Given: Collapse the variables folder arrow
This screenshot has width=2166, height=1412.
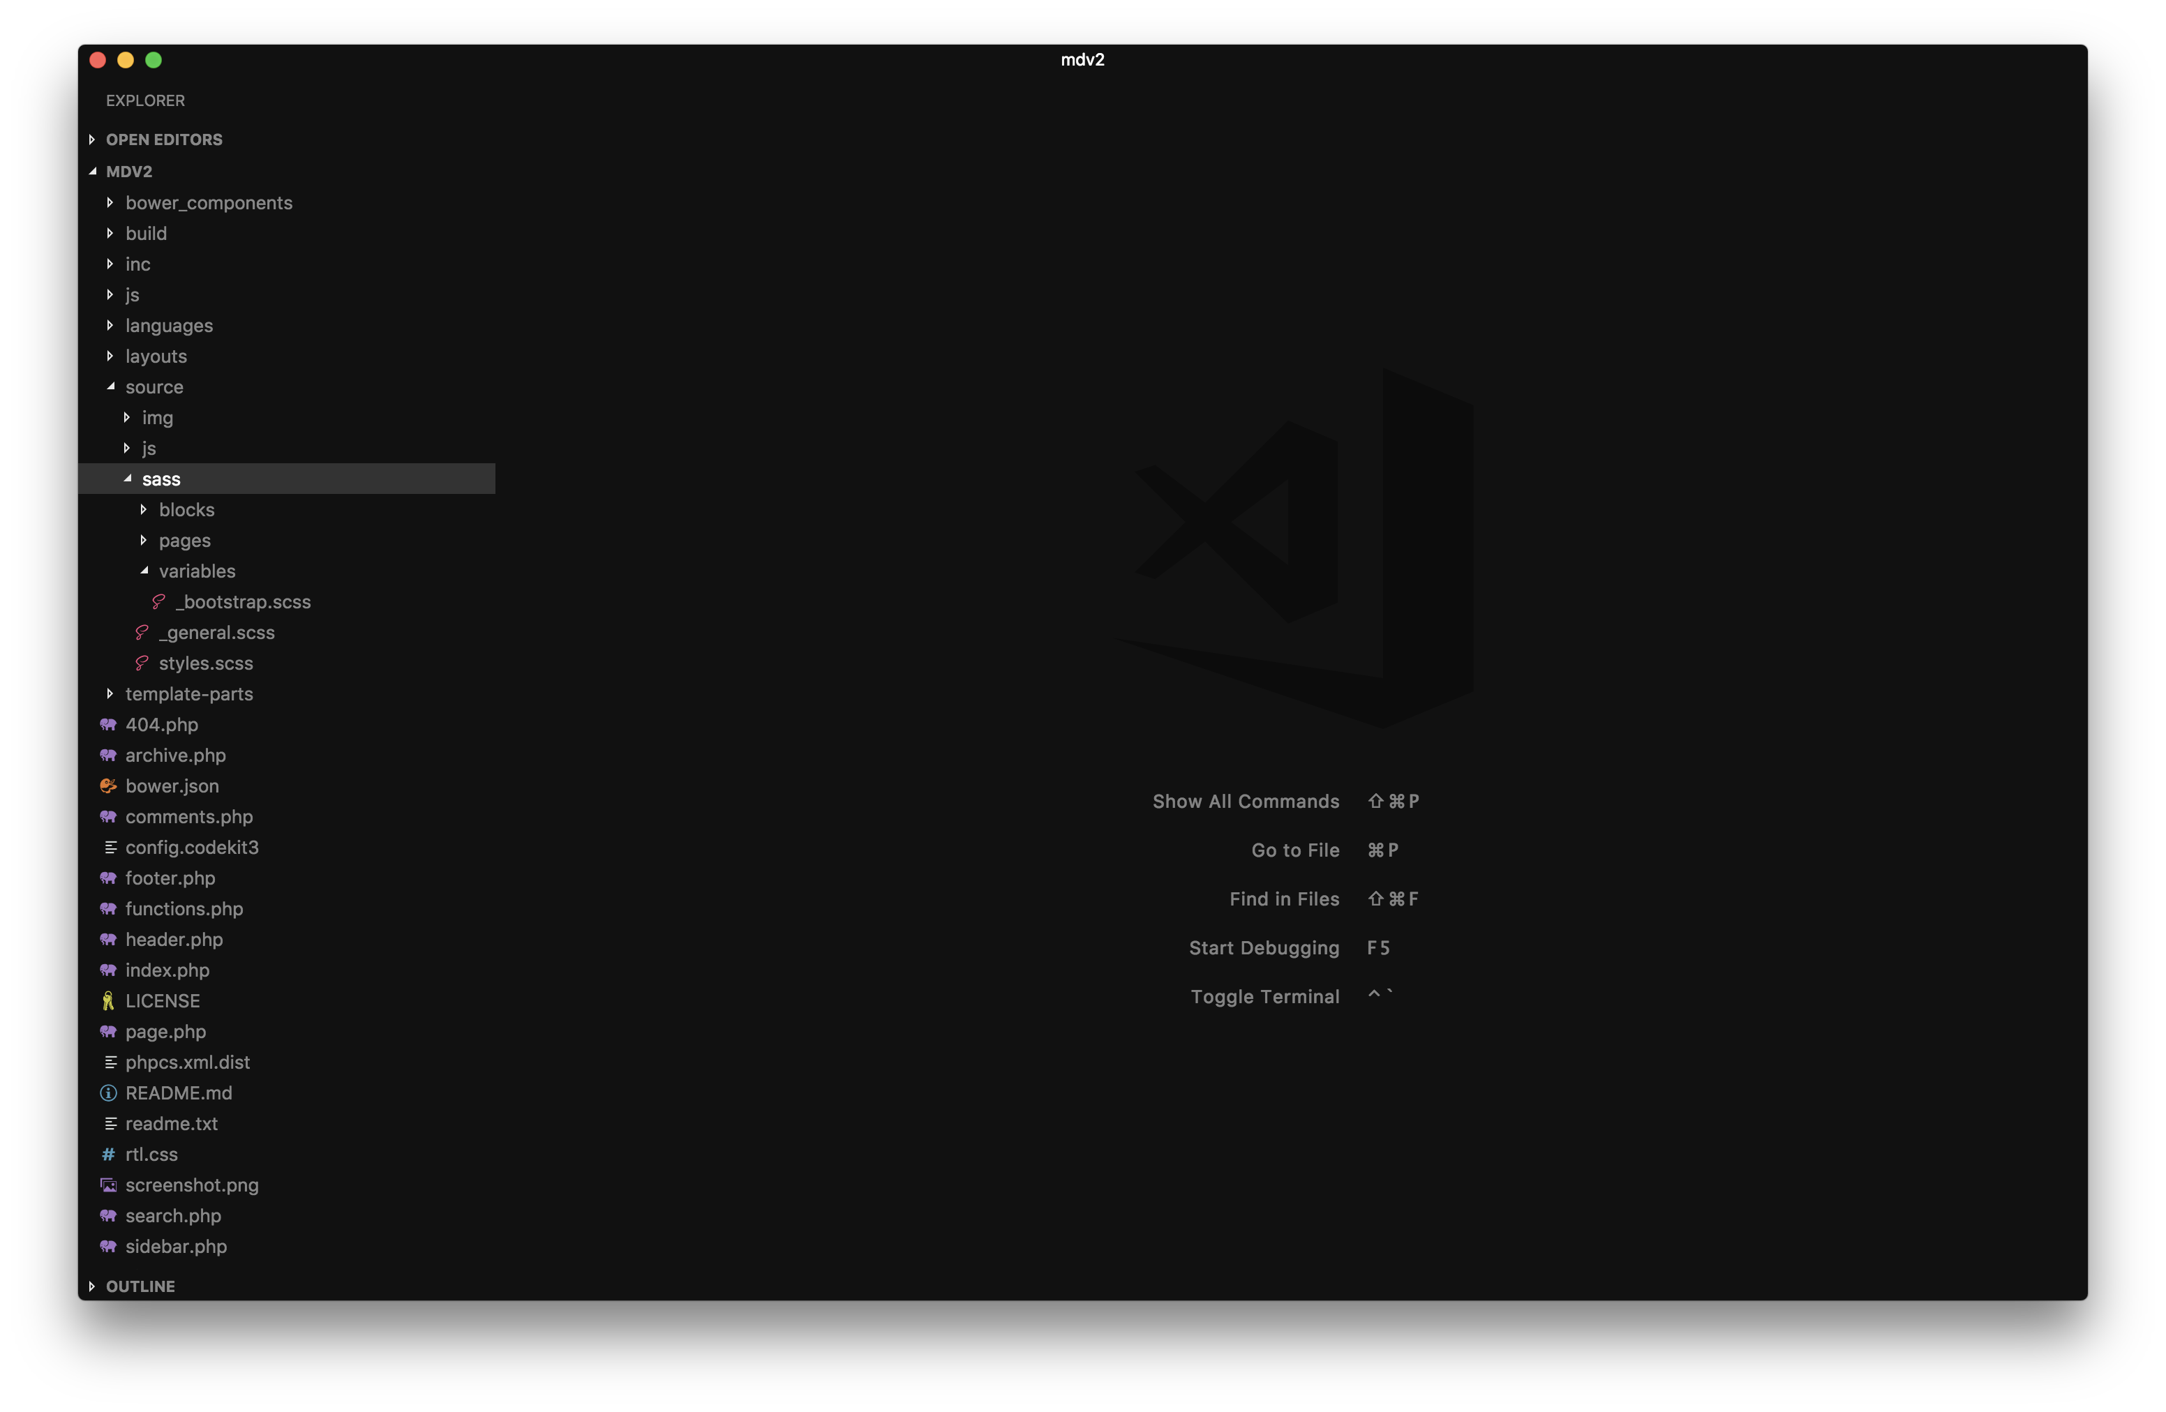Looking at the screenshot, I should pos(144,571).
